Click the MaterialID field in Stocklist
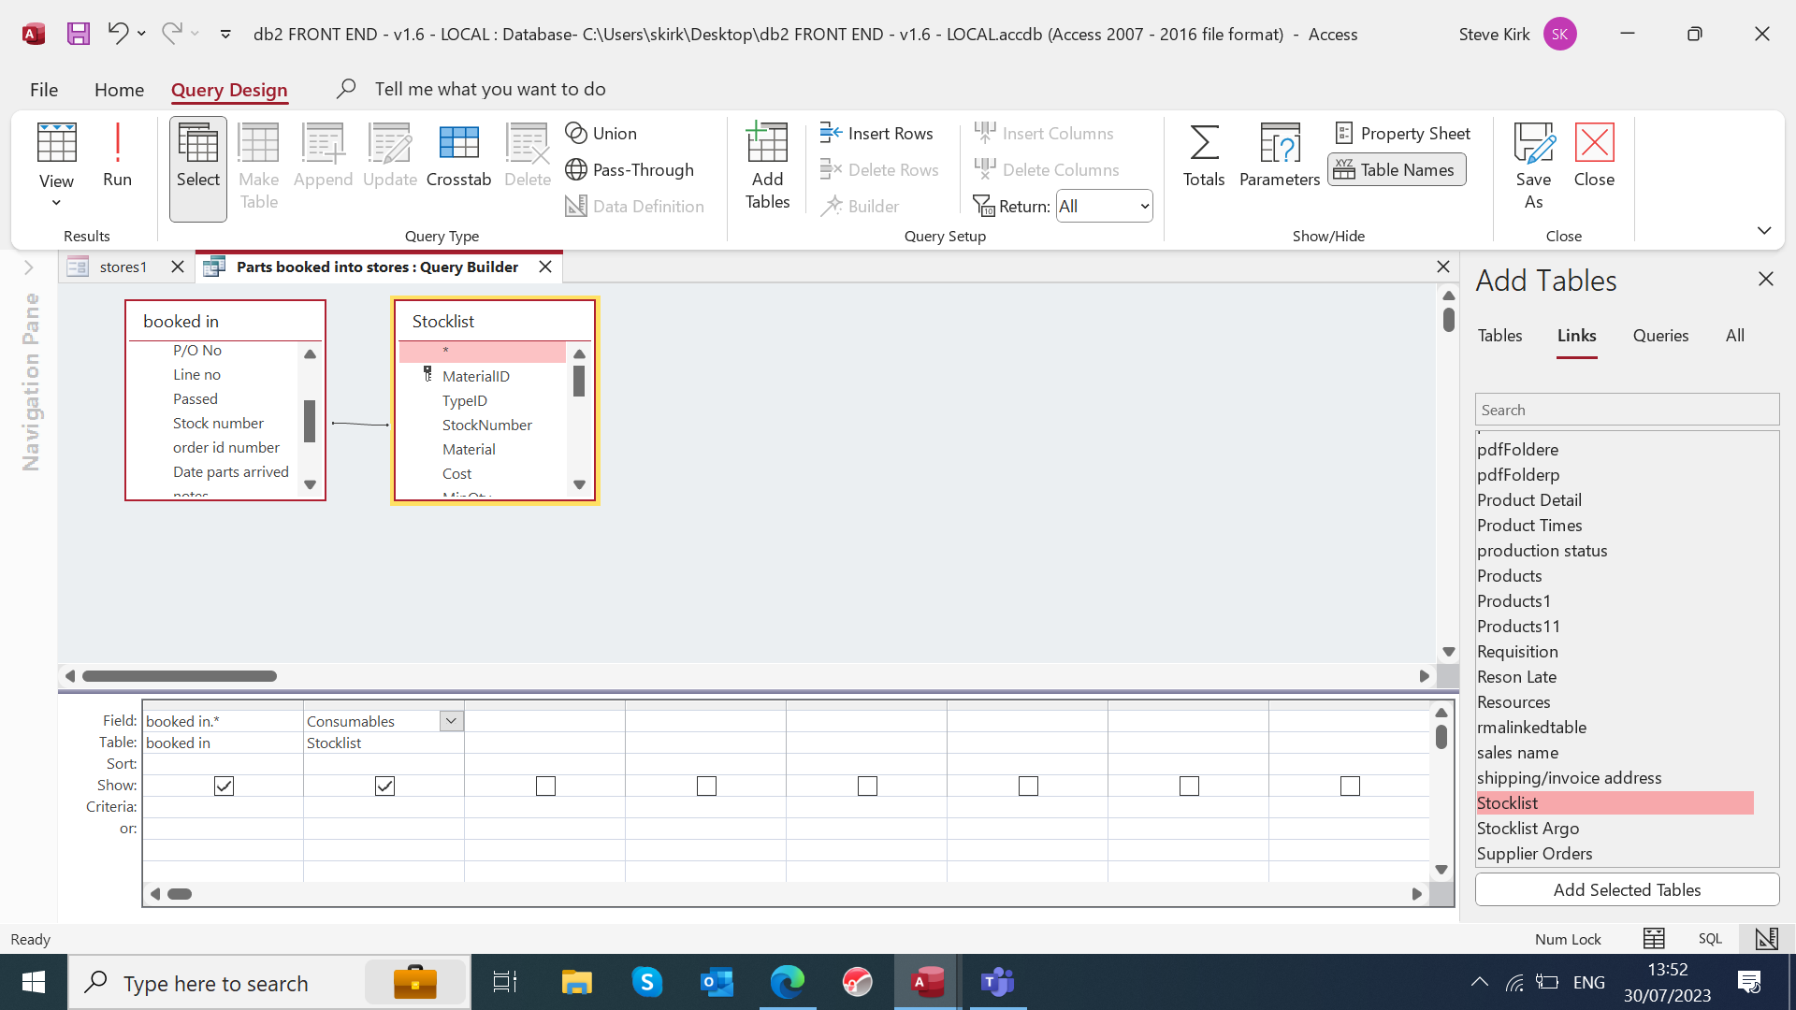1796x1010 pixels. 475,376
